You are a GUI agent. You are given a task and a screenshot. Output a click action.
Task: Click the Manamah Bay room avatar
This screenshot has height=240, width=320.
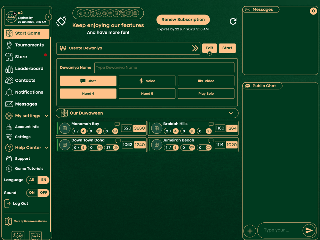pos(65,128)
